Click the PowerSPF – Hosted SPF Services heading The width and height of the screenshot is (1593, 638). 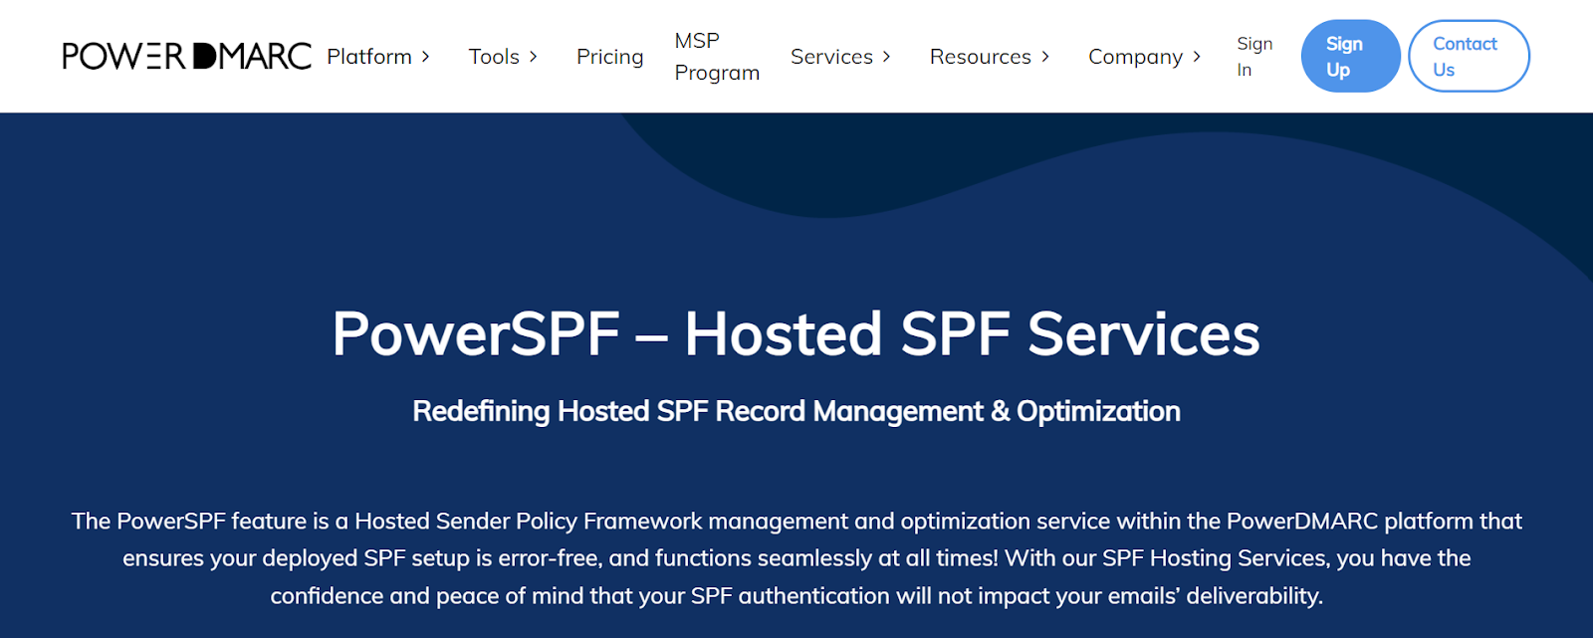[x=796, y=333]
